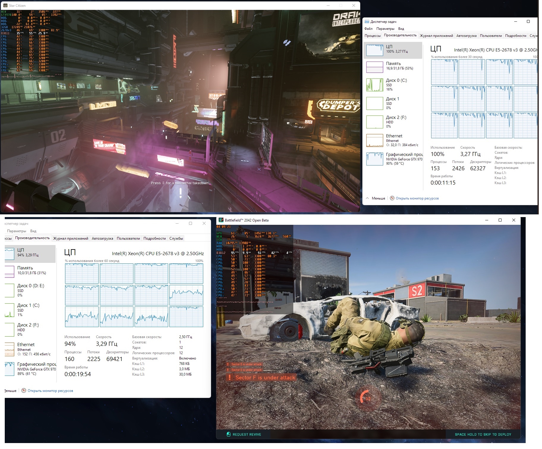542x449 pixels.
Task: Click the threads count 2225
Action: click(94, 359)
